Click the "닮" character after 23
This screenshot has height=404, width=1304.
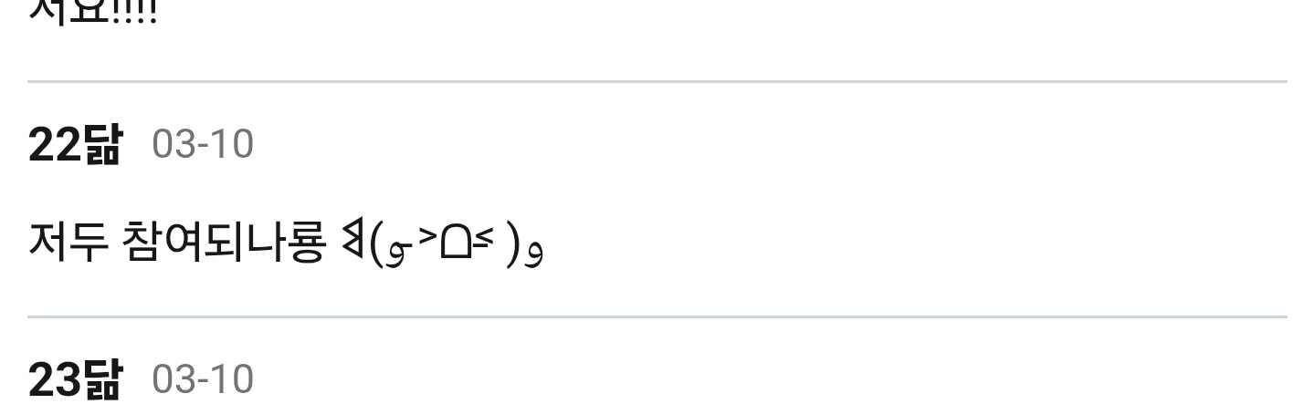(x=101, y=379)
